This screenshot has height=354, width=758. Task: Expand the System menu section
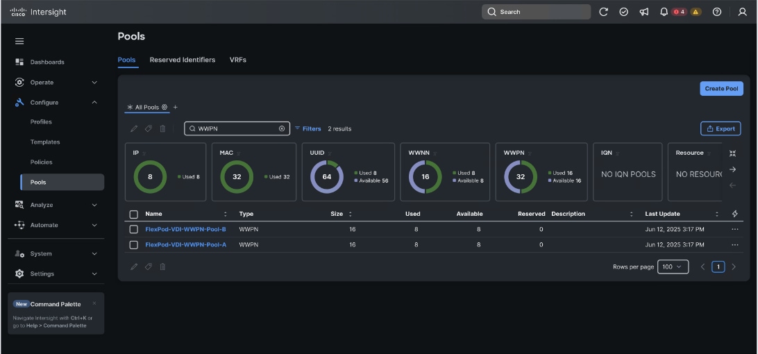[94, 254]
